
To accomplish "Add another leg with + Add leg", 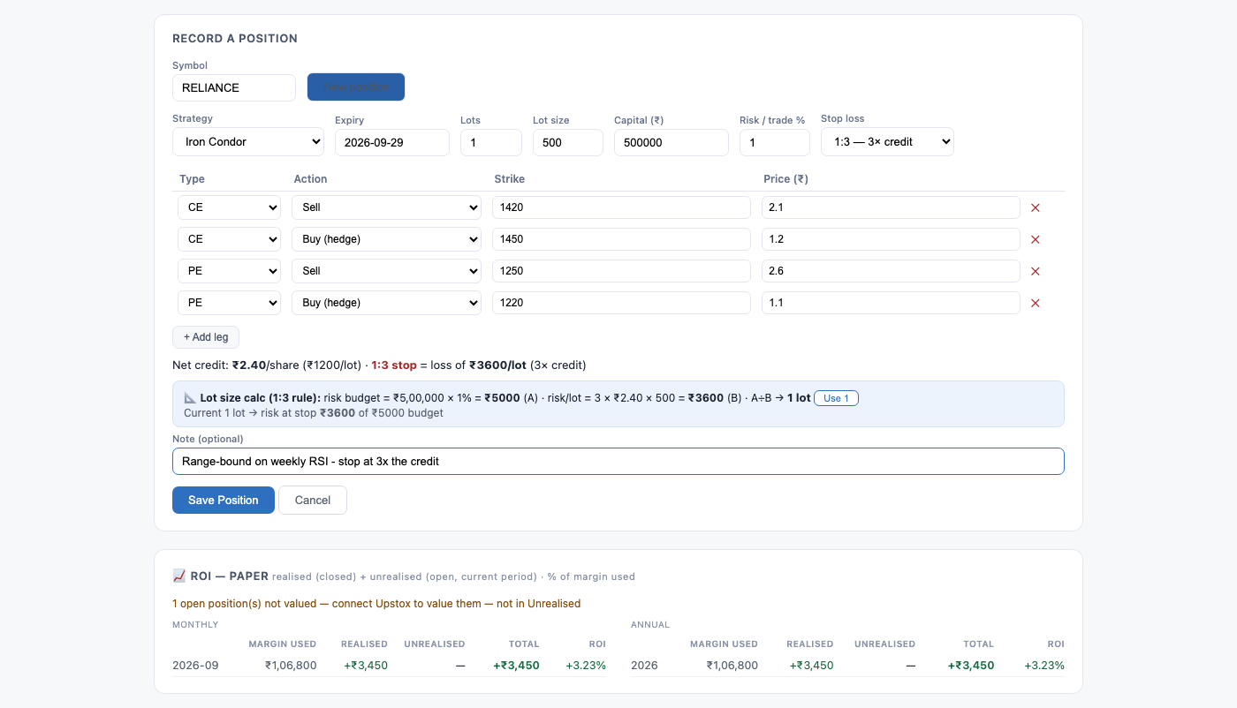I will (206, 337).
